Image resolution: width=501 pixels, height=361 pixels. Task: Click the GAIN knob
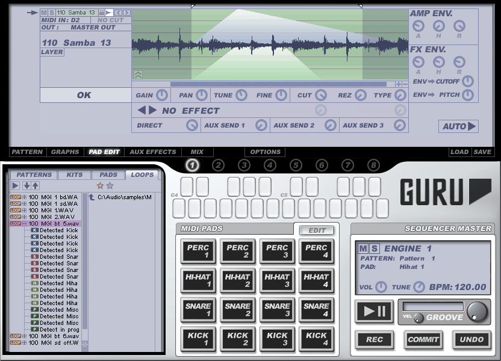[x=161, y=95]
